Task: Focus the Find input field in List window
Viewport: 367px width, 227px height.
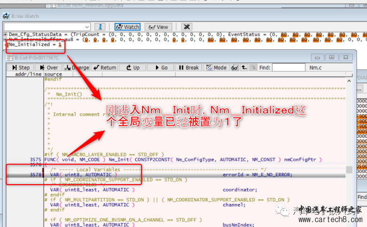Action: click(288, 67)
